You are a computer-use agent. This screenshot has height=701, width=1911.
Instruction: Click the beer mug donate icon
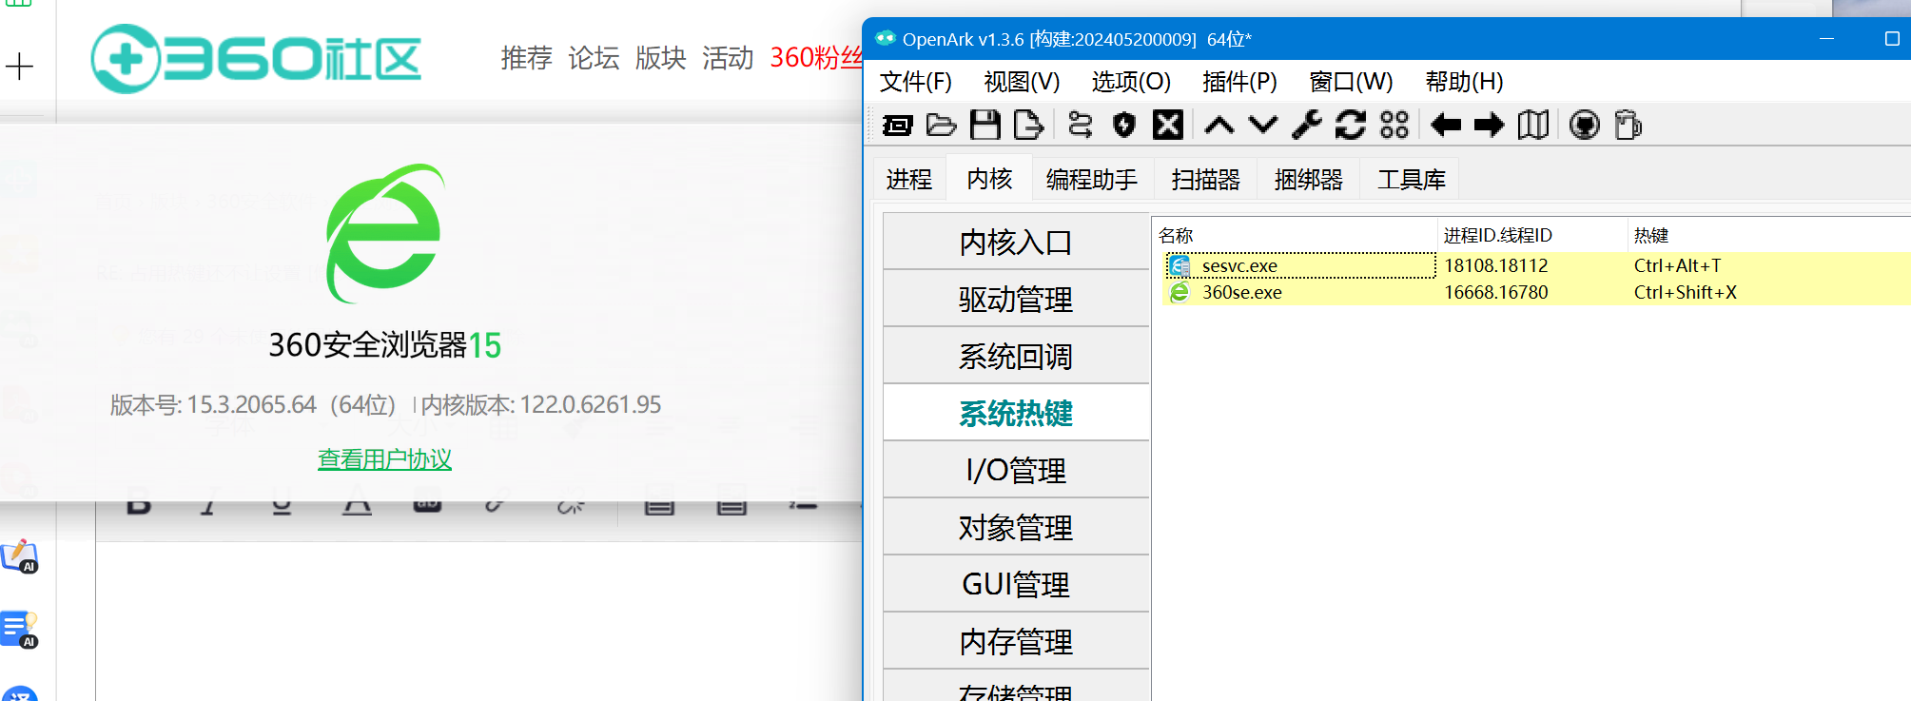tap(1628, 125)
